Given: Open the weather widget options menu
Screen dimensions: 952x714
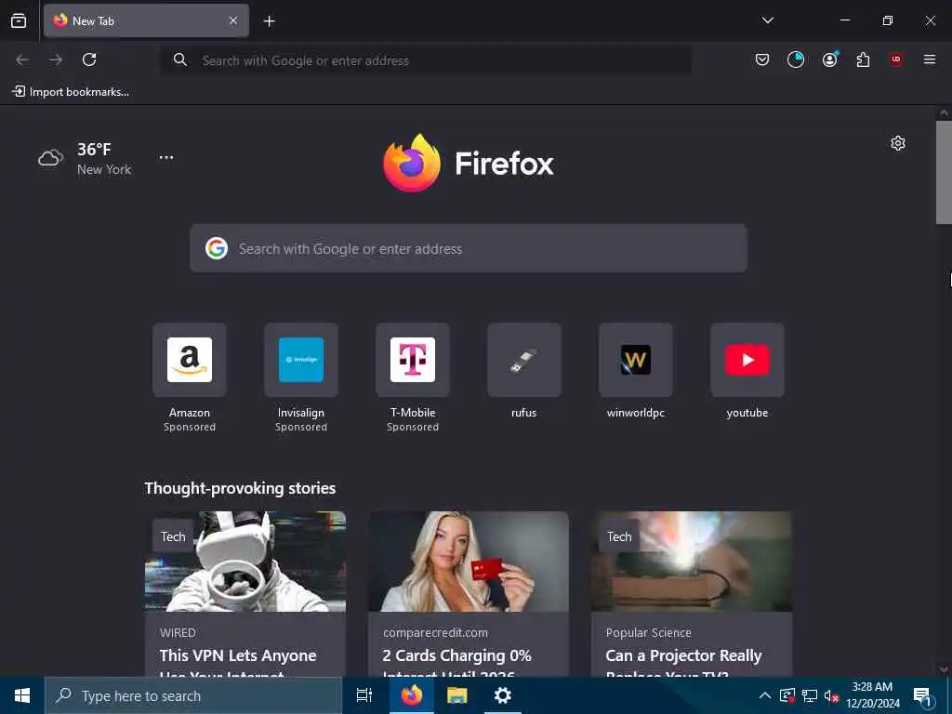Looking at the screenshot, I should pyautogui.click(x=166, y=158).
